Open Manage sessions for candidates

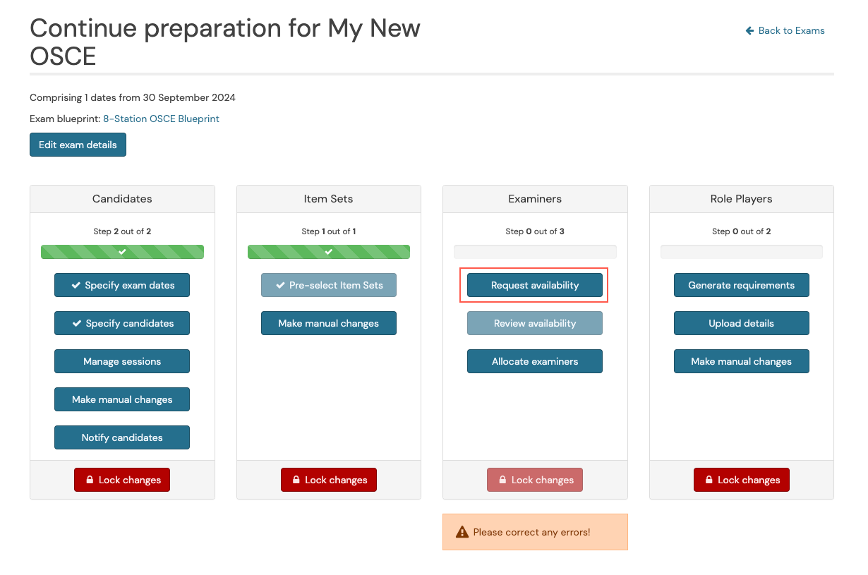(x=122, y=361)
